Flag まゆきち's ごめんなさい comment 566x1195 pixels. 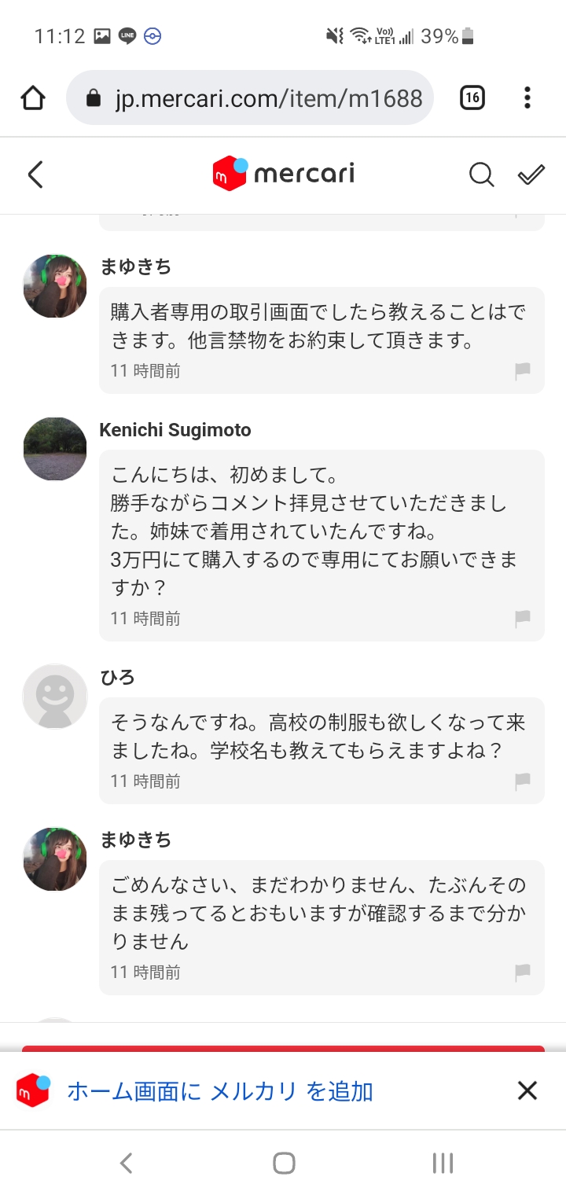[523, 973]
